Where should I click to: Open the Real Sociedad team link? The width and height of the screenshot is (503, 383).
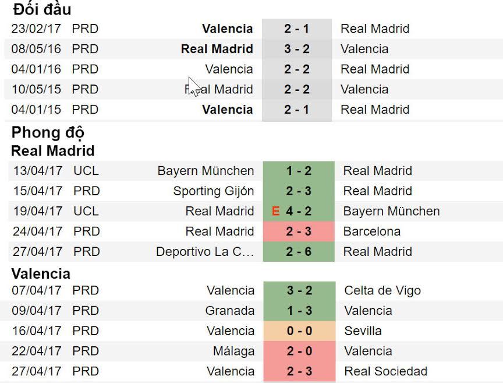(x=386, y=371)
